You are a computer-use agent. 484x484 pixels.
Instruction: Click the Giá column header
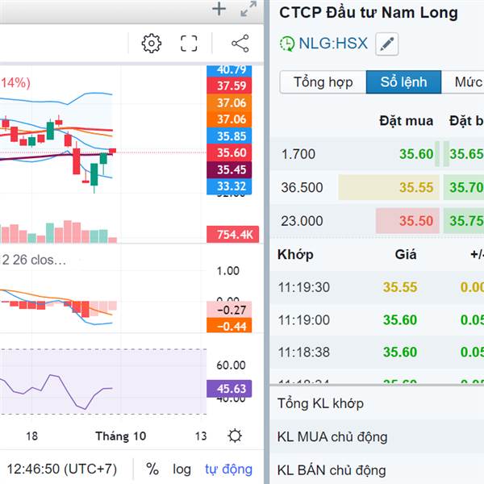tap(406, 255)
